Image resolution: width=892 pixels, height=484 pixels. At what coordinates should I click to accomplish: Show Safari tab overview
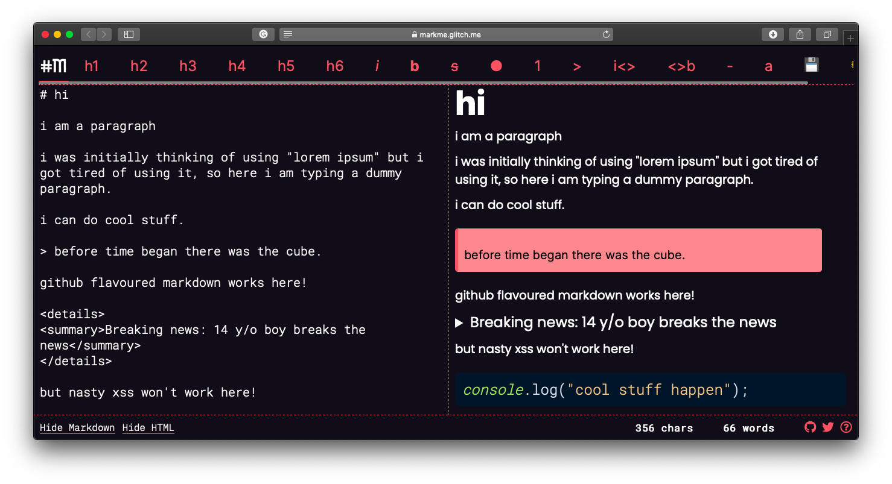coord(827,34)
